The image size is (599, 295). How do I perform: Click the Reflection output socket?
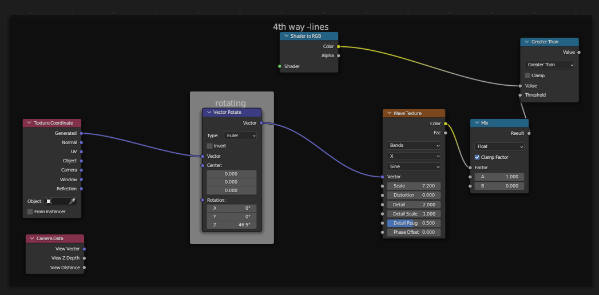pyautogui.click(x=81, y=189)
